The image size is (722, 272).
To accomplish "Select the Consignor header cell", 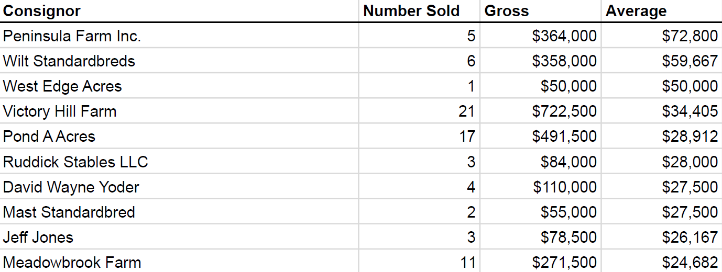I will click(x=179, y=11).
